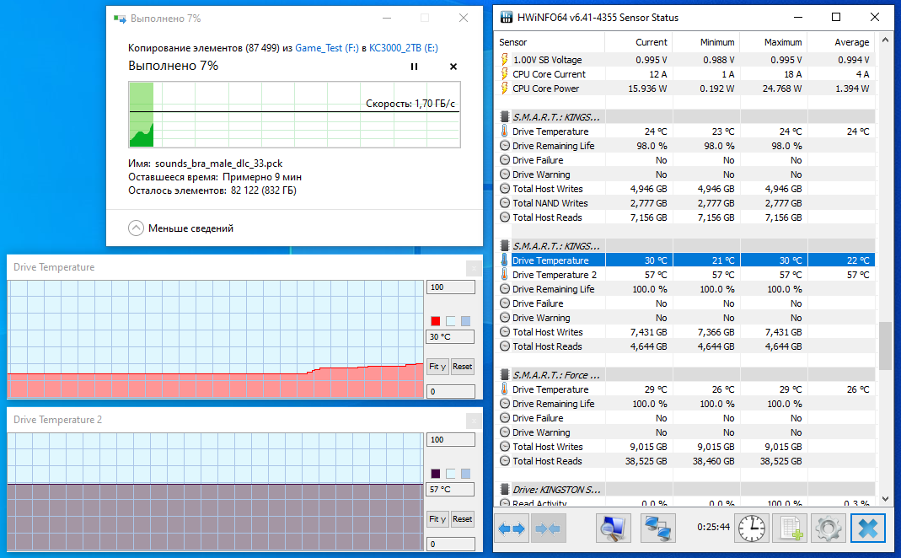Image resolution: width=901 pixels, height=558 pixels.
Task: Click Fit y in Drive Temperature 2 graph
Action: pyautogui.click(x=437, y=519)
